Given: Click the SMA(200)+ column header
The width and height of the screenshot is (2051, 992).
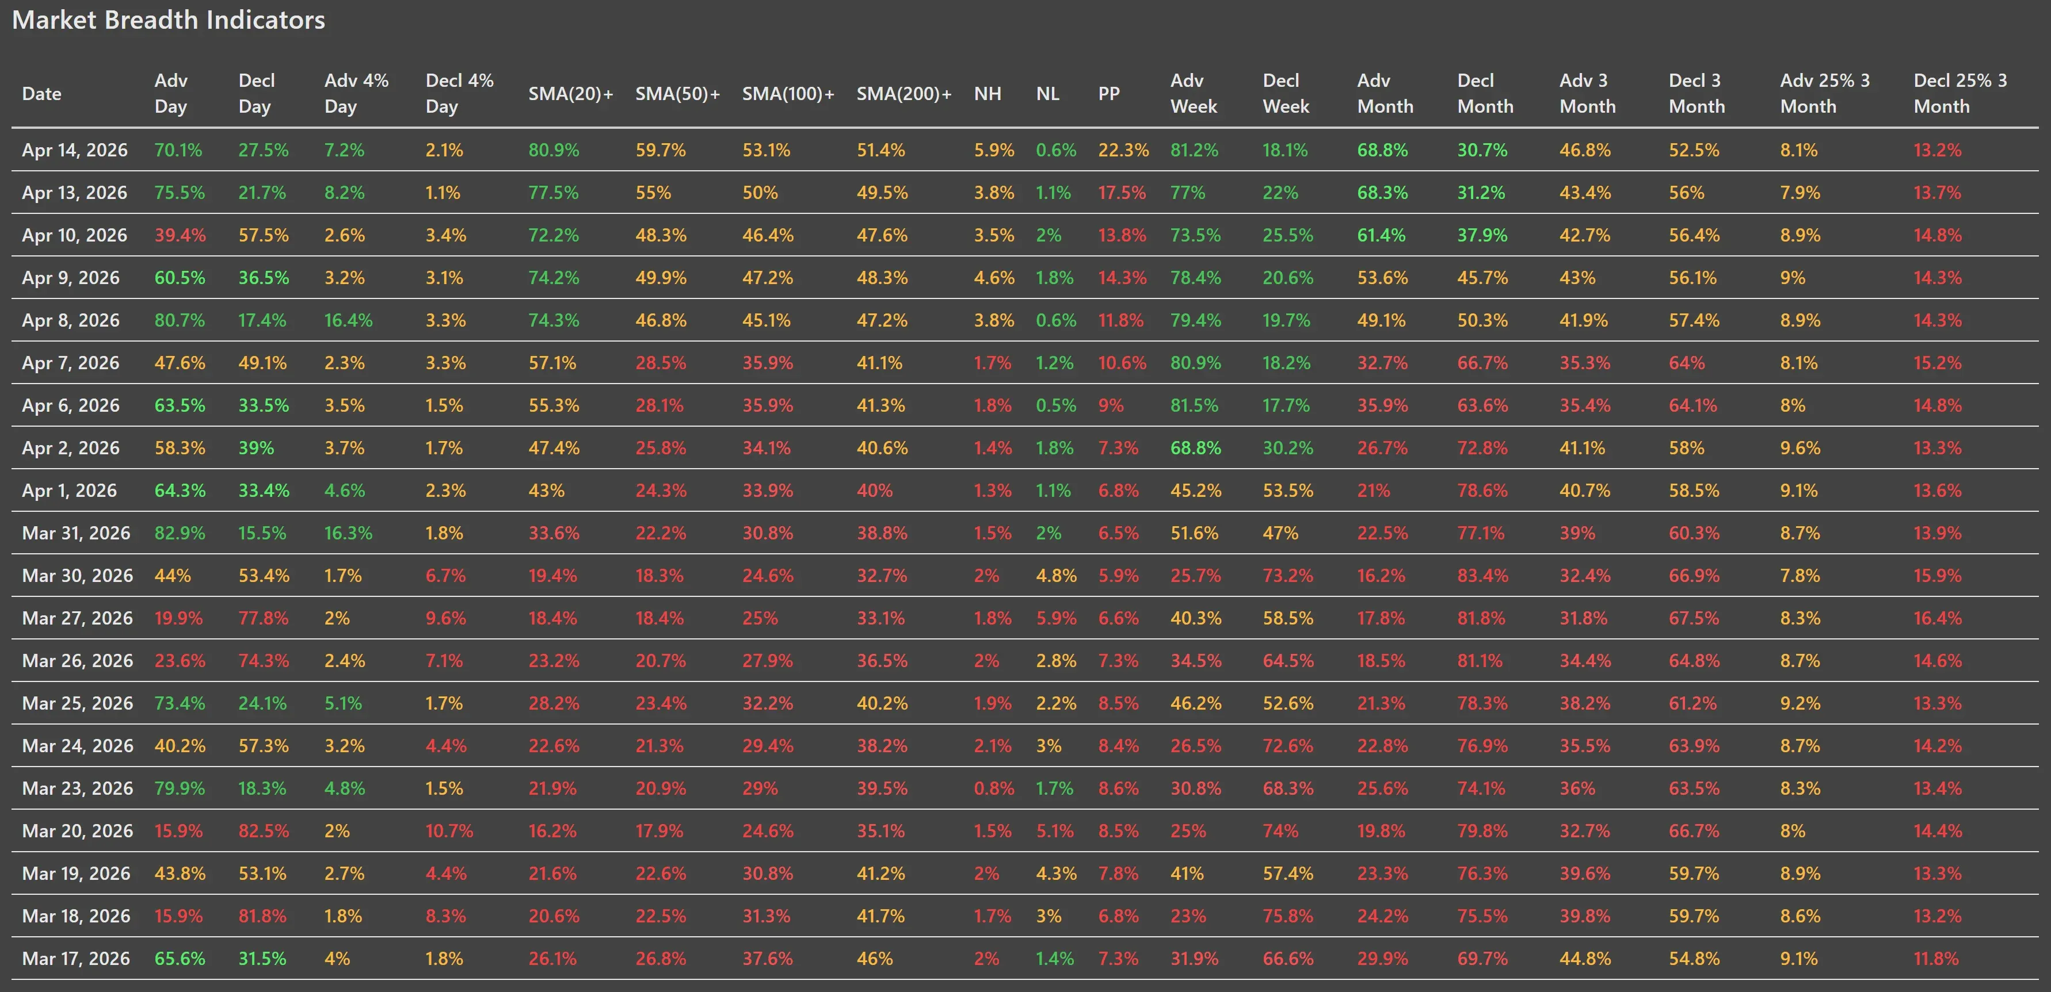Looking at the screenshot, I should 903,94.
